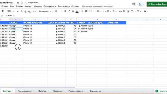Open the Формат menu
This screenshot has width=167, height=94.
click(x=29, y=6)
